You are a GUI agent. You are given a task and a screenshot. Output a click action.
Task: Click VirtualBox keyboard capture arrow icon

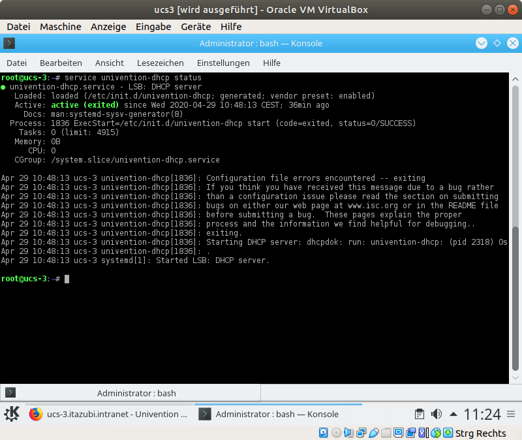[x=448, y=433]
